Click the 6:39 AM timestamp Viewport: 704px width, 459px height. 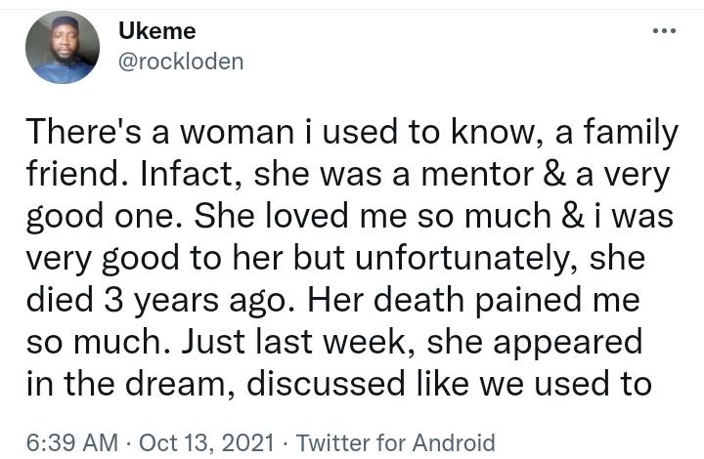(72, 442)
